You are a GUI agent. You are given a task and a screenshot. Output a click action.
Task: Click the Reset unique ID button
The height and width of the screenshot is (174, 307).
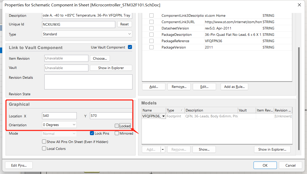pyautogui.click(x=124, y=24)
